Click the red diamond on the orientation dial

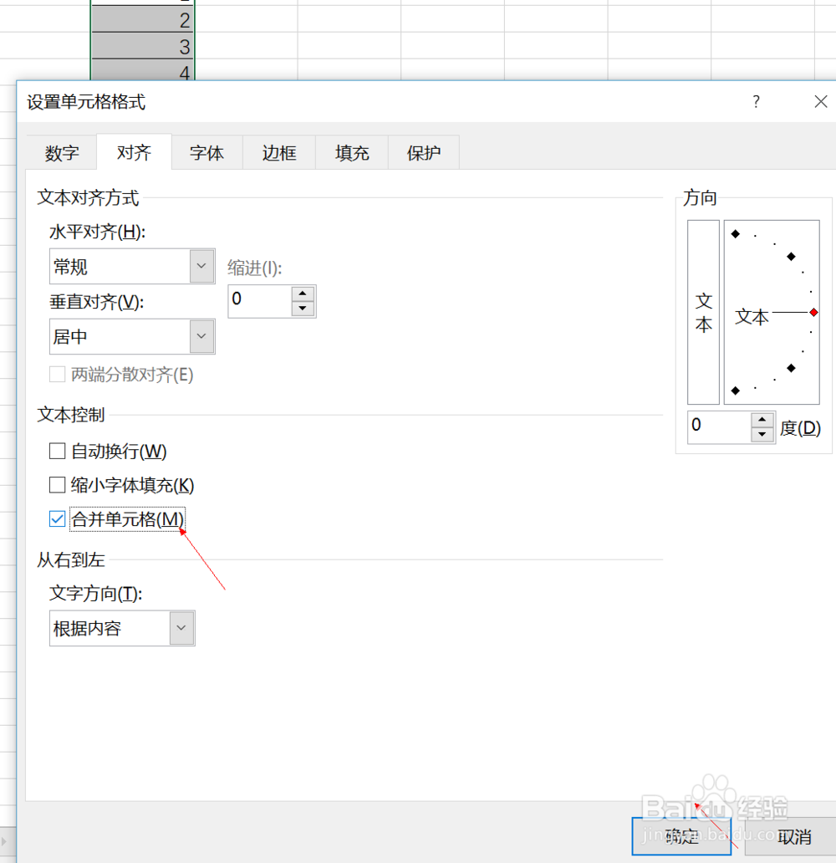pyautogui.click(x=813, y=312)
